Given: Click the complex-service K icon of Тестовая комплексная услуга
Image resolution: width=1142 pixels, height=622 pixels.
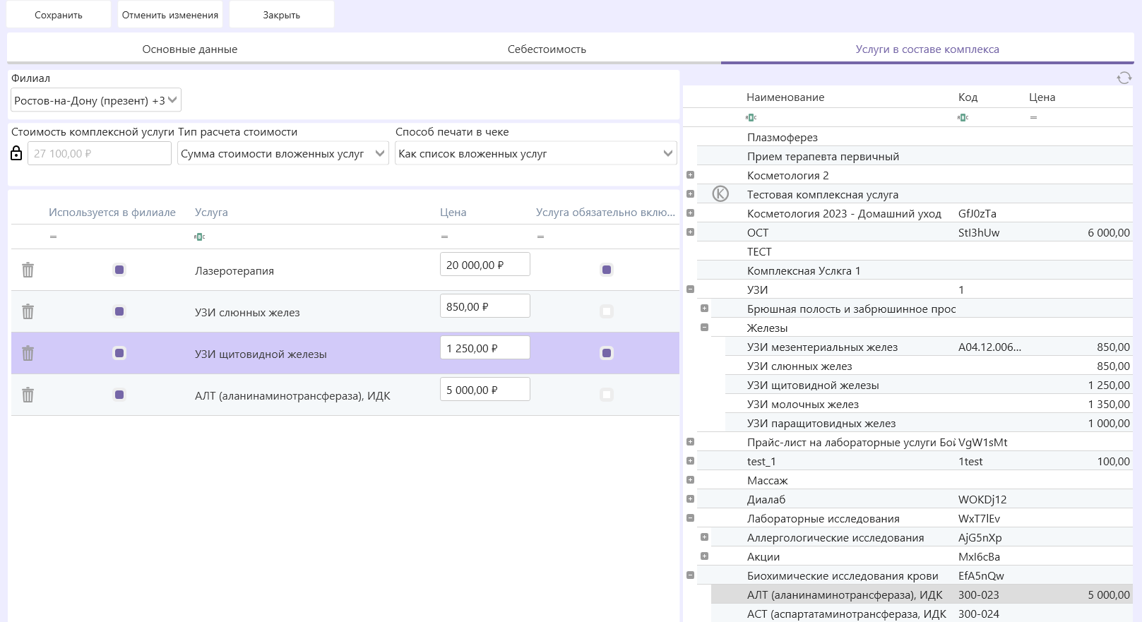Looking at the screenshot, I should point(720,193).
